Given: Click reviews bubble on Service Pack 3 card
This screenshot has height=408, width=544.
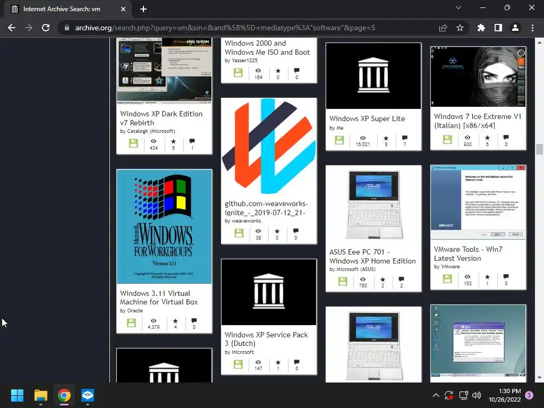Looking at the screenshot, I should click(296, 362).
